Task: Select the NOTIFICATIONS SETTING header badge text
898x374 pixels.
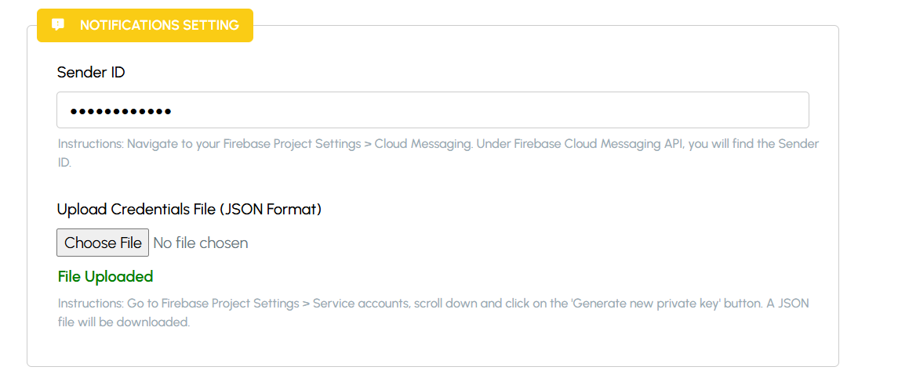Action: pos(159,25)
